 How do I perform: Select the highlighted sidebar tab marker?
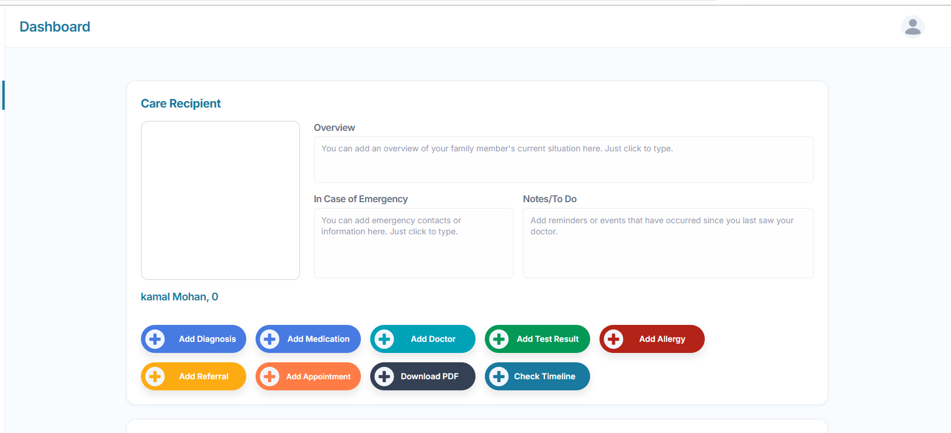pos(4,95)
